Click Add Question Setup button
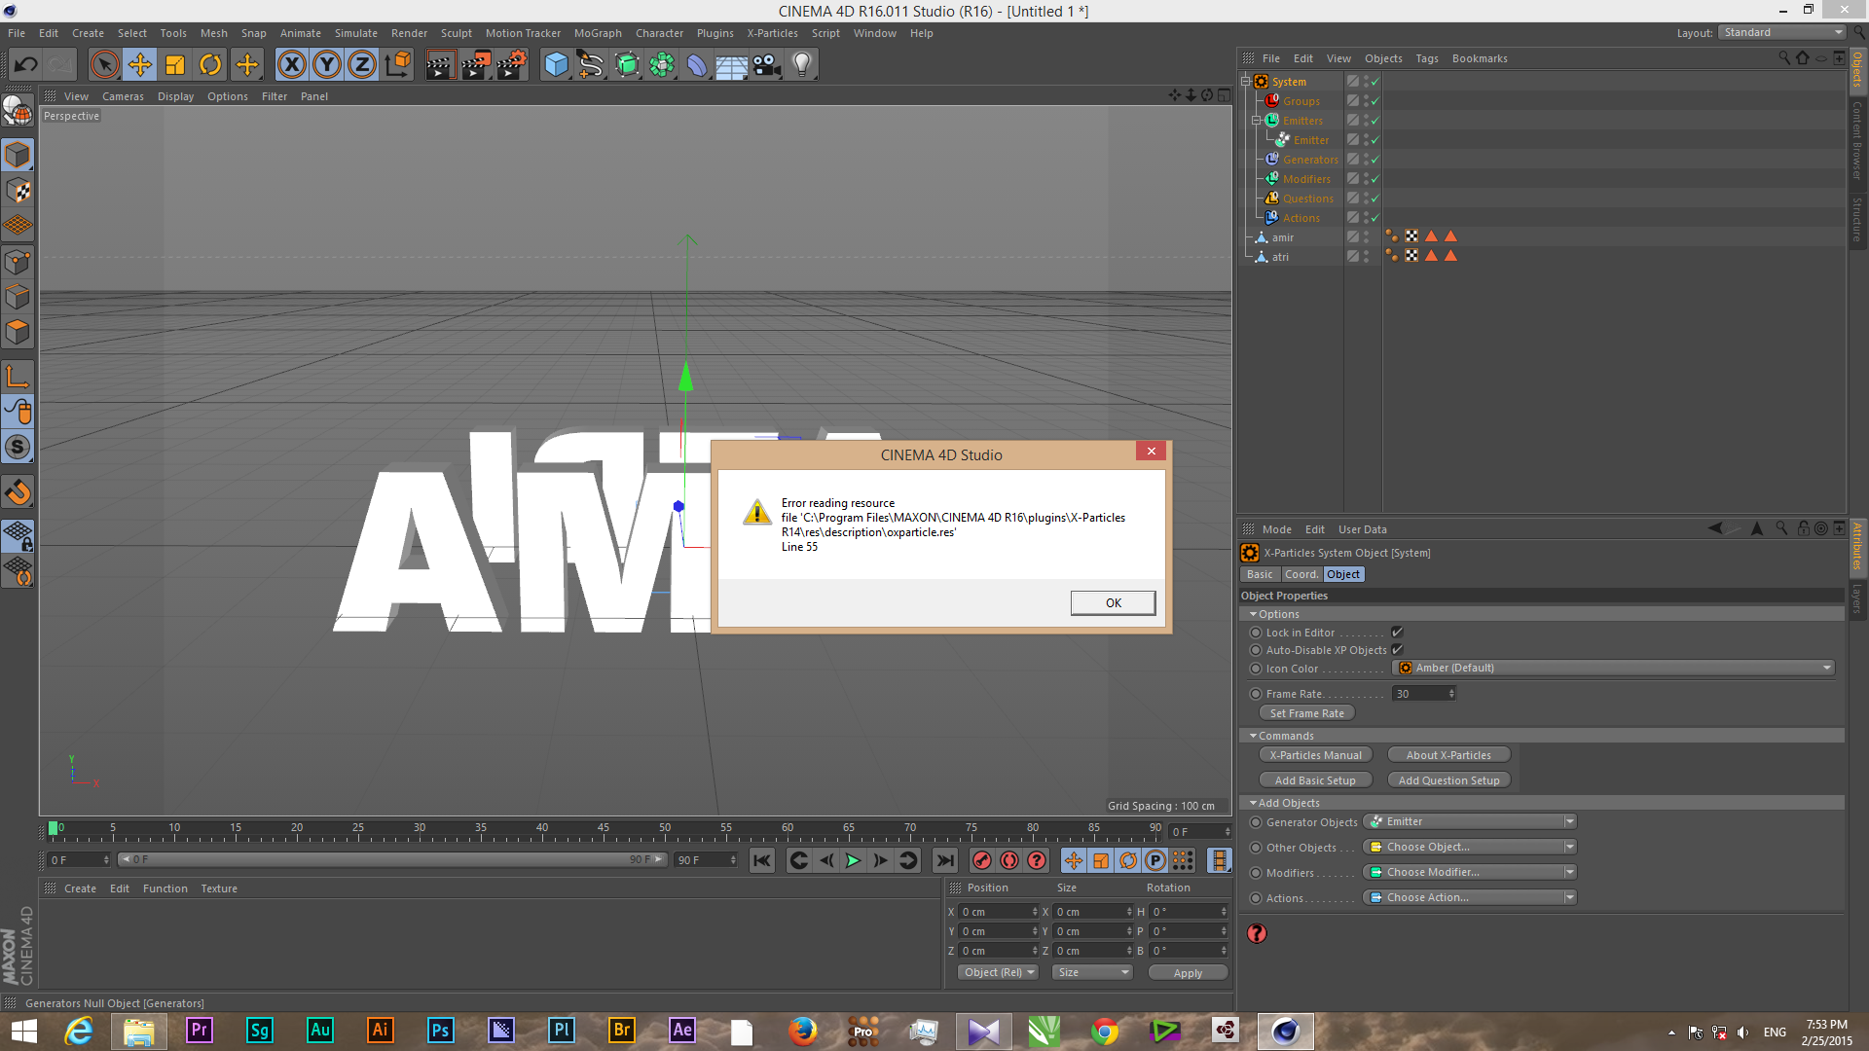This screenshot has height=1051, width=1869. click(x=1448, y=780)
